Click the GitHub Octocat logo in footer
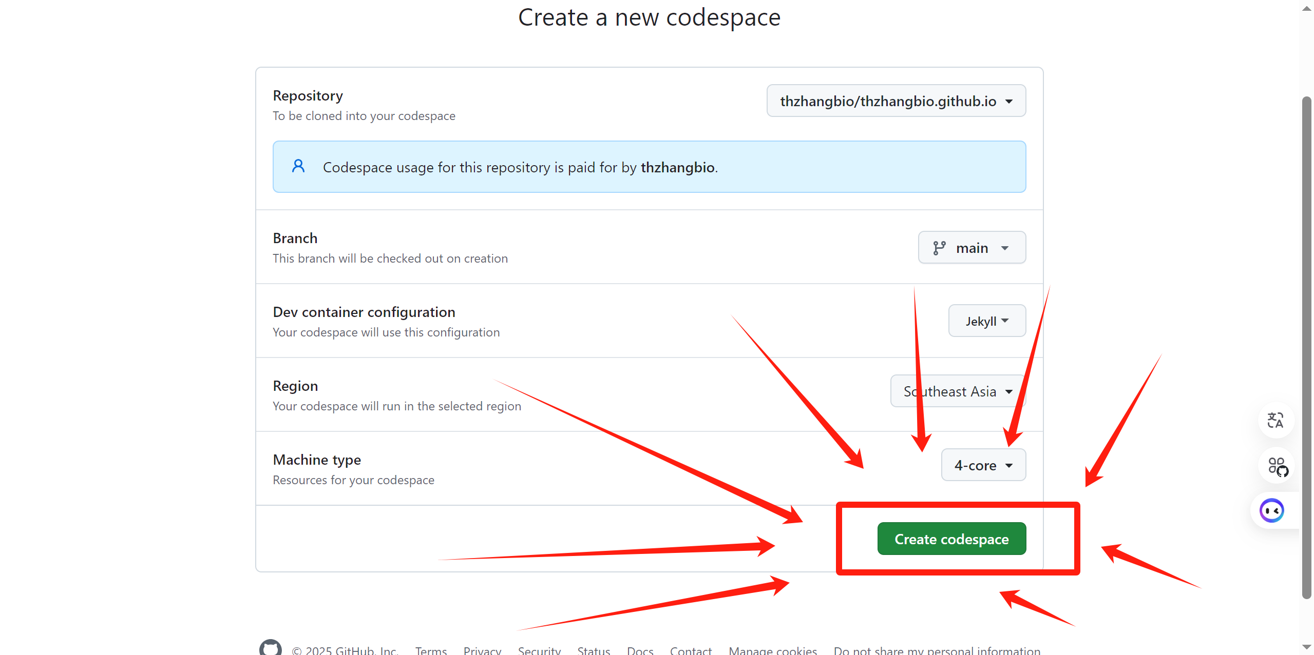 coord(271,648)
